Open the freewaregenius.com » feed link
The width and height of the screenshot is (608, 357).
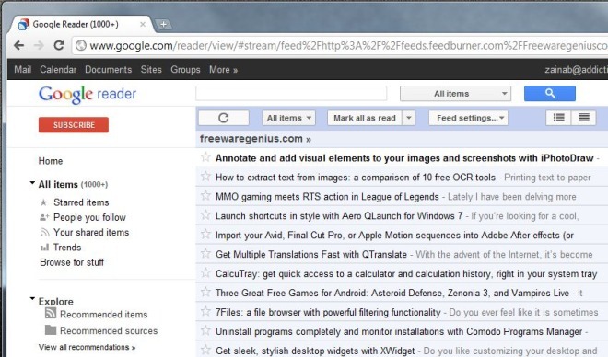255,139
